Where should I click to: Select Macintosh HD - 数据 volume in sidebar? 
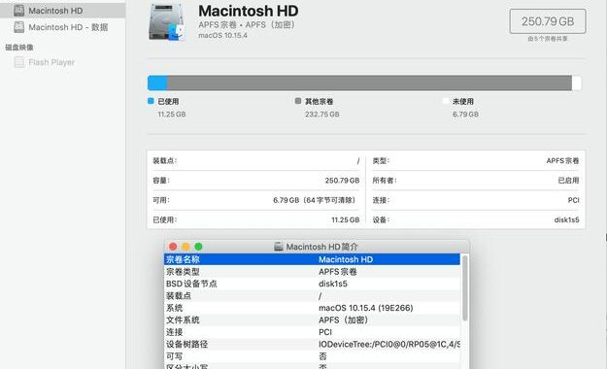point(62,27)
